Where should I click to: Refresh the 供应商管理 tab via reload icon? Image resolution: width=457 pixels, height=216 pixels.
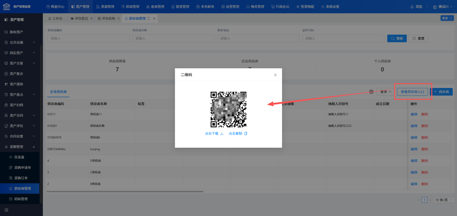click(x=149, y=19)
